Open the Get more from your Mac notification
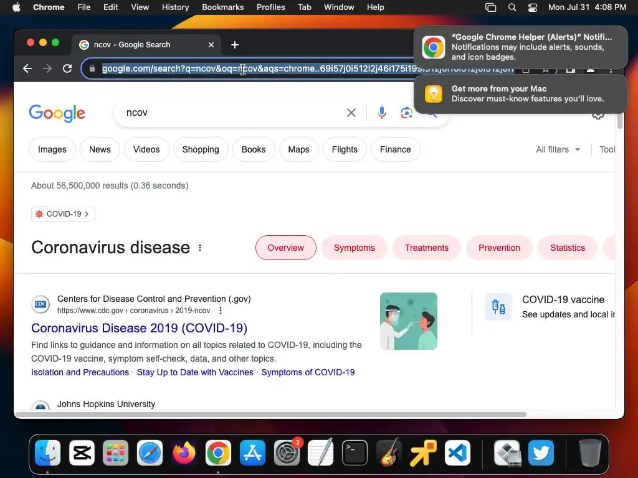The image size is (638, 478). 520,94
